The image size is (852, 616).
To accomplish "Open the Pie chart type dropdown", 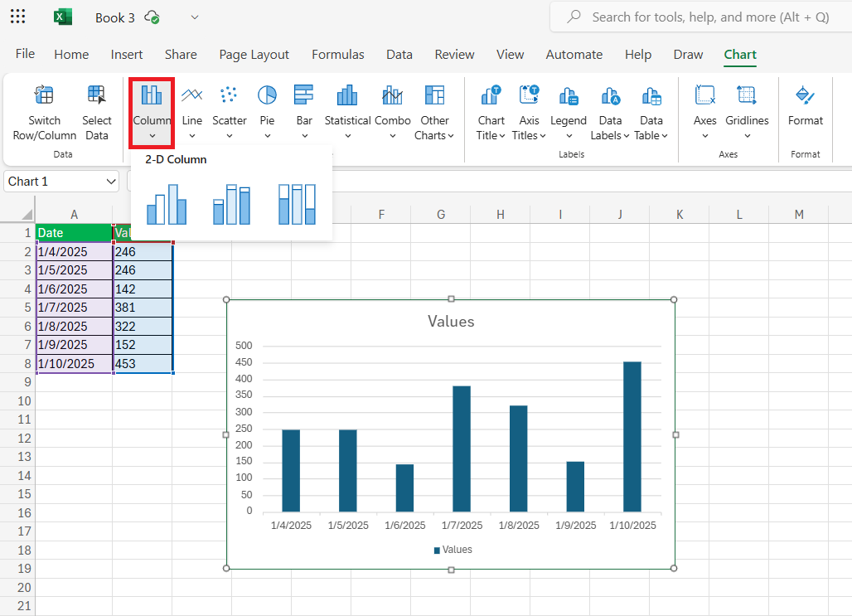I will coord(267,135).
